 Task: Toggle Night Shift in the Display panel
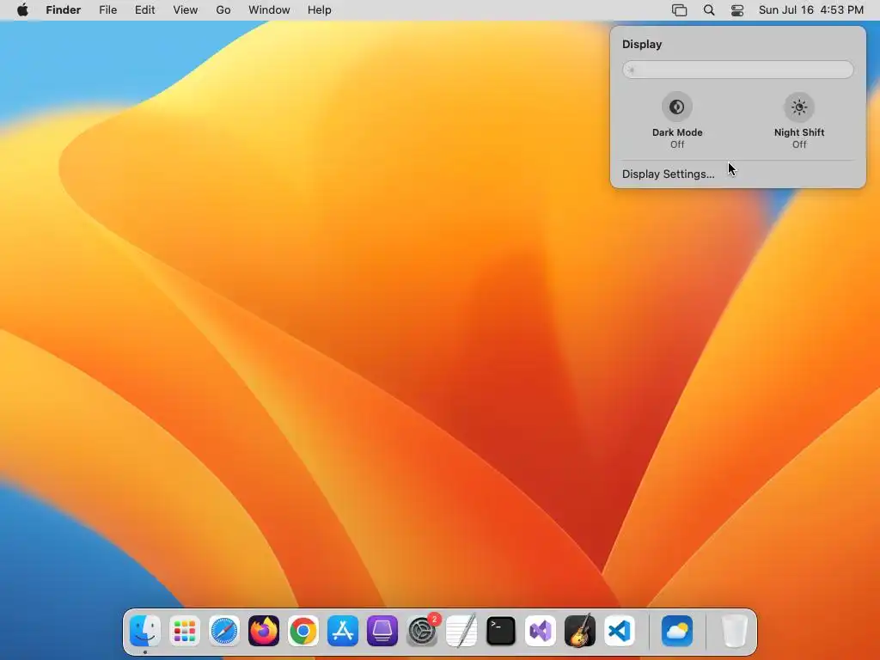(799, 107)
